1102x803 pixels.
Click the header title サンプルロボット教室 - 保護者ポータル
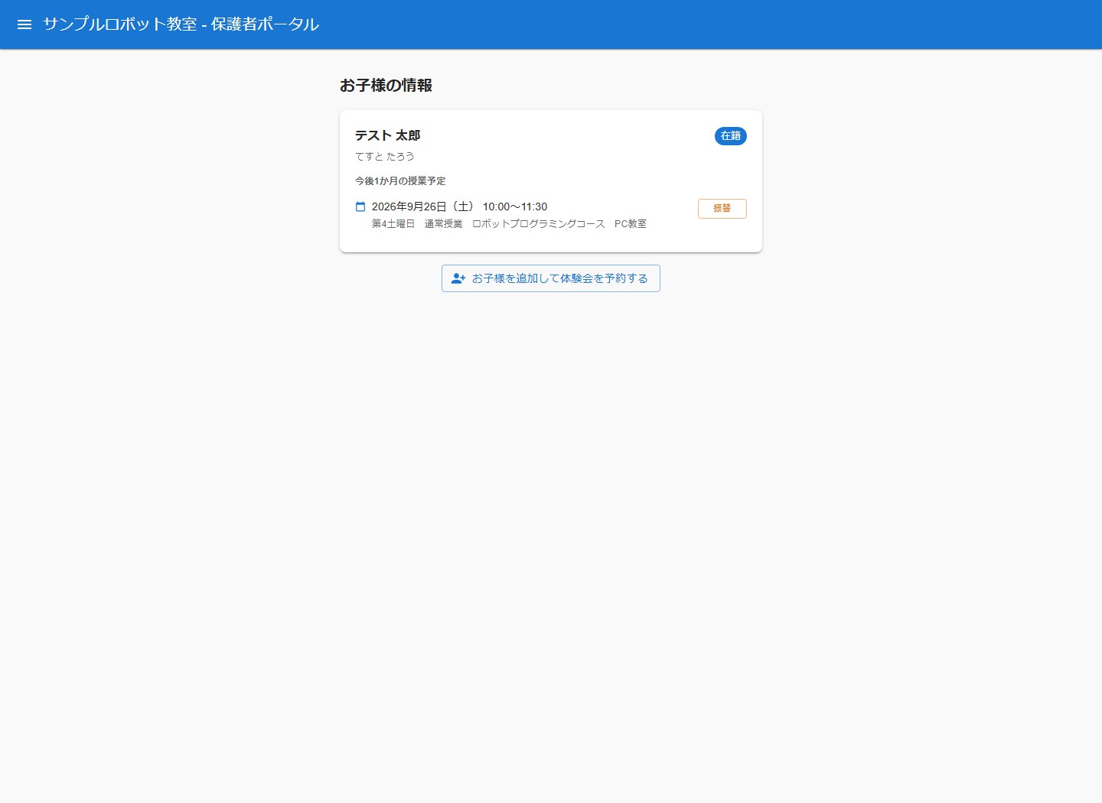pos(181,24)
